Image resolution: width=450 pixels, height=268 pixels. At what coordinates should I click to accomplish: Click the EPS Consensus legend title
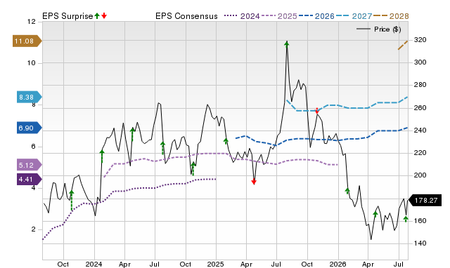click(x=186, y=16)
